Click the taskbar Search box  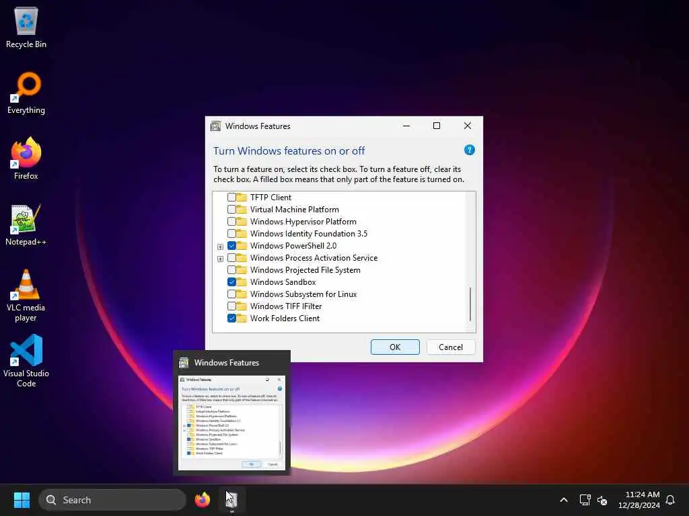(112, 500)
